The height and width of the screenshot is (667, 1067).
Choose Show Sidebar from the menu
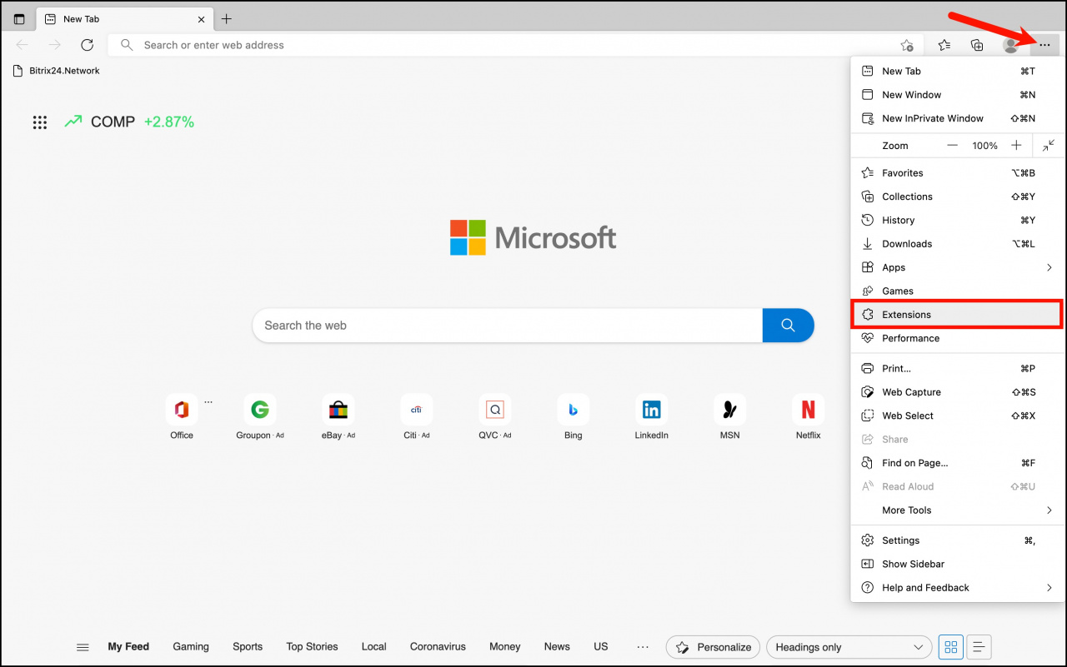pos(958,564)
